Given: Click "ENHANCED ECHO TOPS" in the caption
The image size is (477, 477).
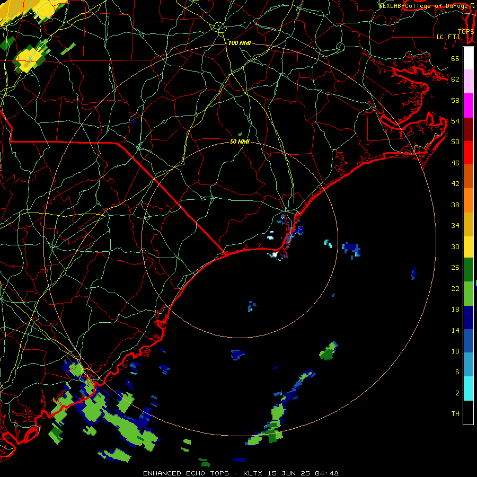Looking at the screenshot, I should (186, 473).
